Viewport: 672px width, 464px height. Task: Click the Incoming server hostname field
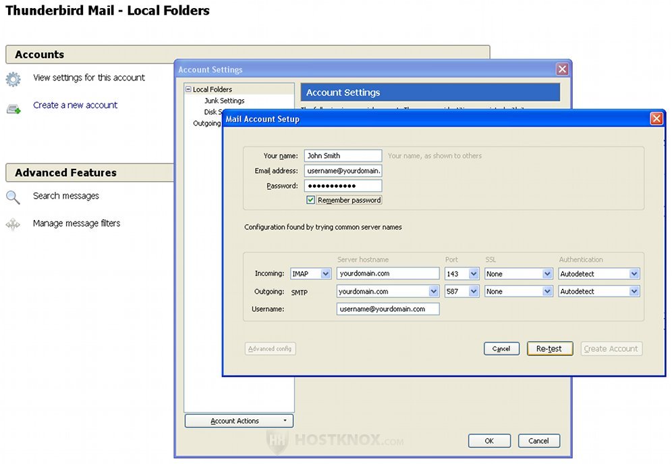(x=388, y=274)
